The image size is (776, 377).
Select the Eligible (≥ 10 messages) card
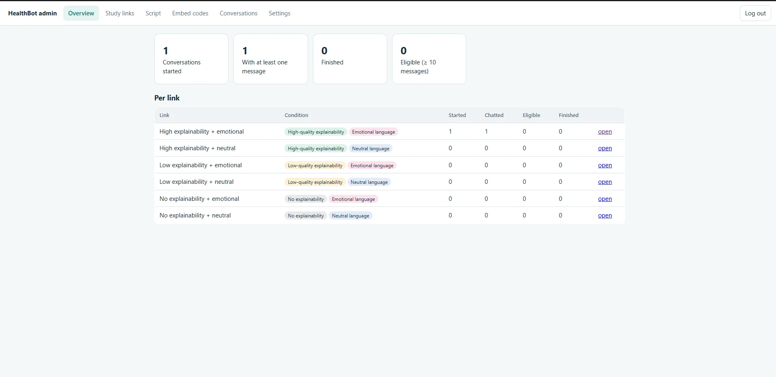429,59
